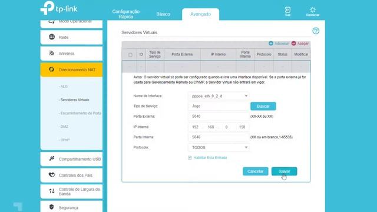Click the Modificar column header

pyautogui.click(x=301, y=54)
